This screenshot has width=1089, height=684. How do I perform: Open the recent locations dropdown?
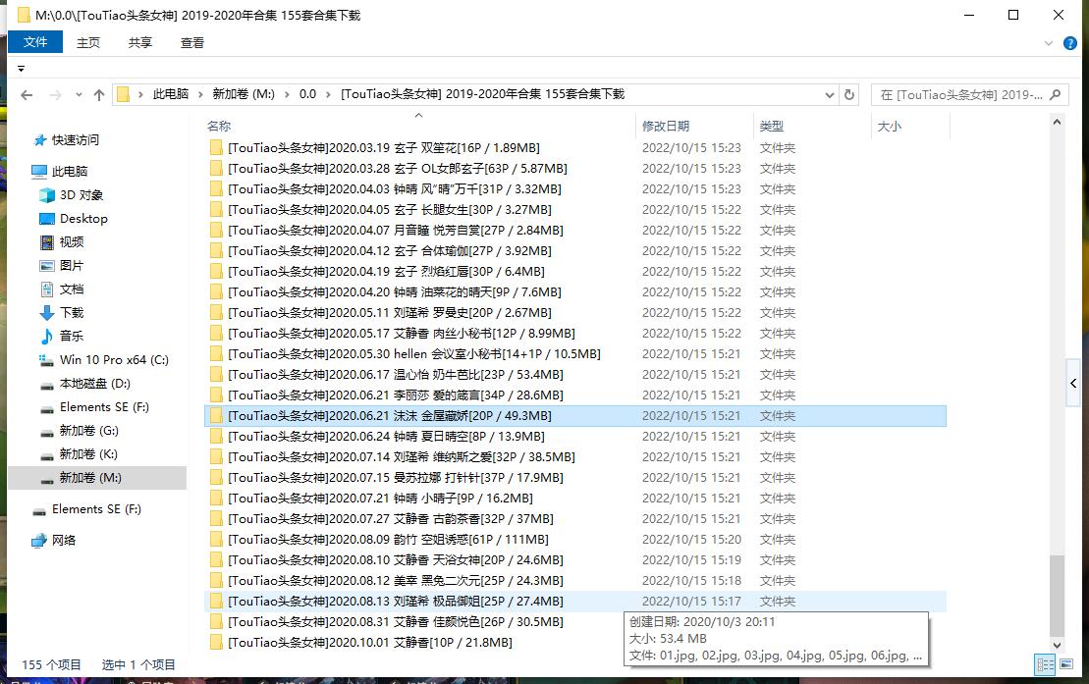coord(79,95)
